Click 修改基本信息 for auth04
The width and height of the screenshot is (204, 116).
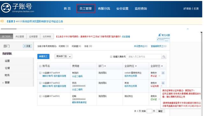coord(60,76)
